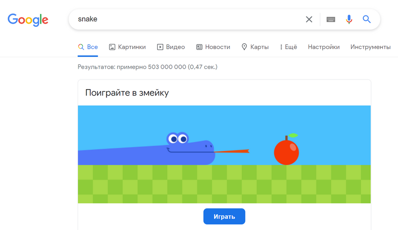Click the map pin icon beside Карты
Screen dimensions: 398x230
244,47
